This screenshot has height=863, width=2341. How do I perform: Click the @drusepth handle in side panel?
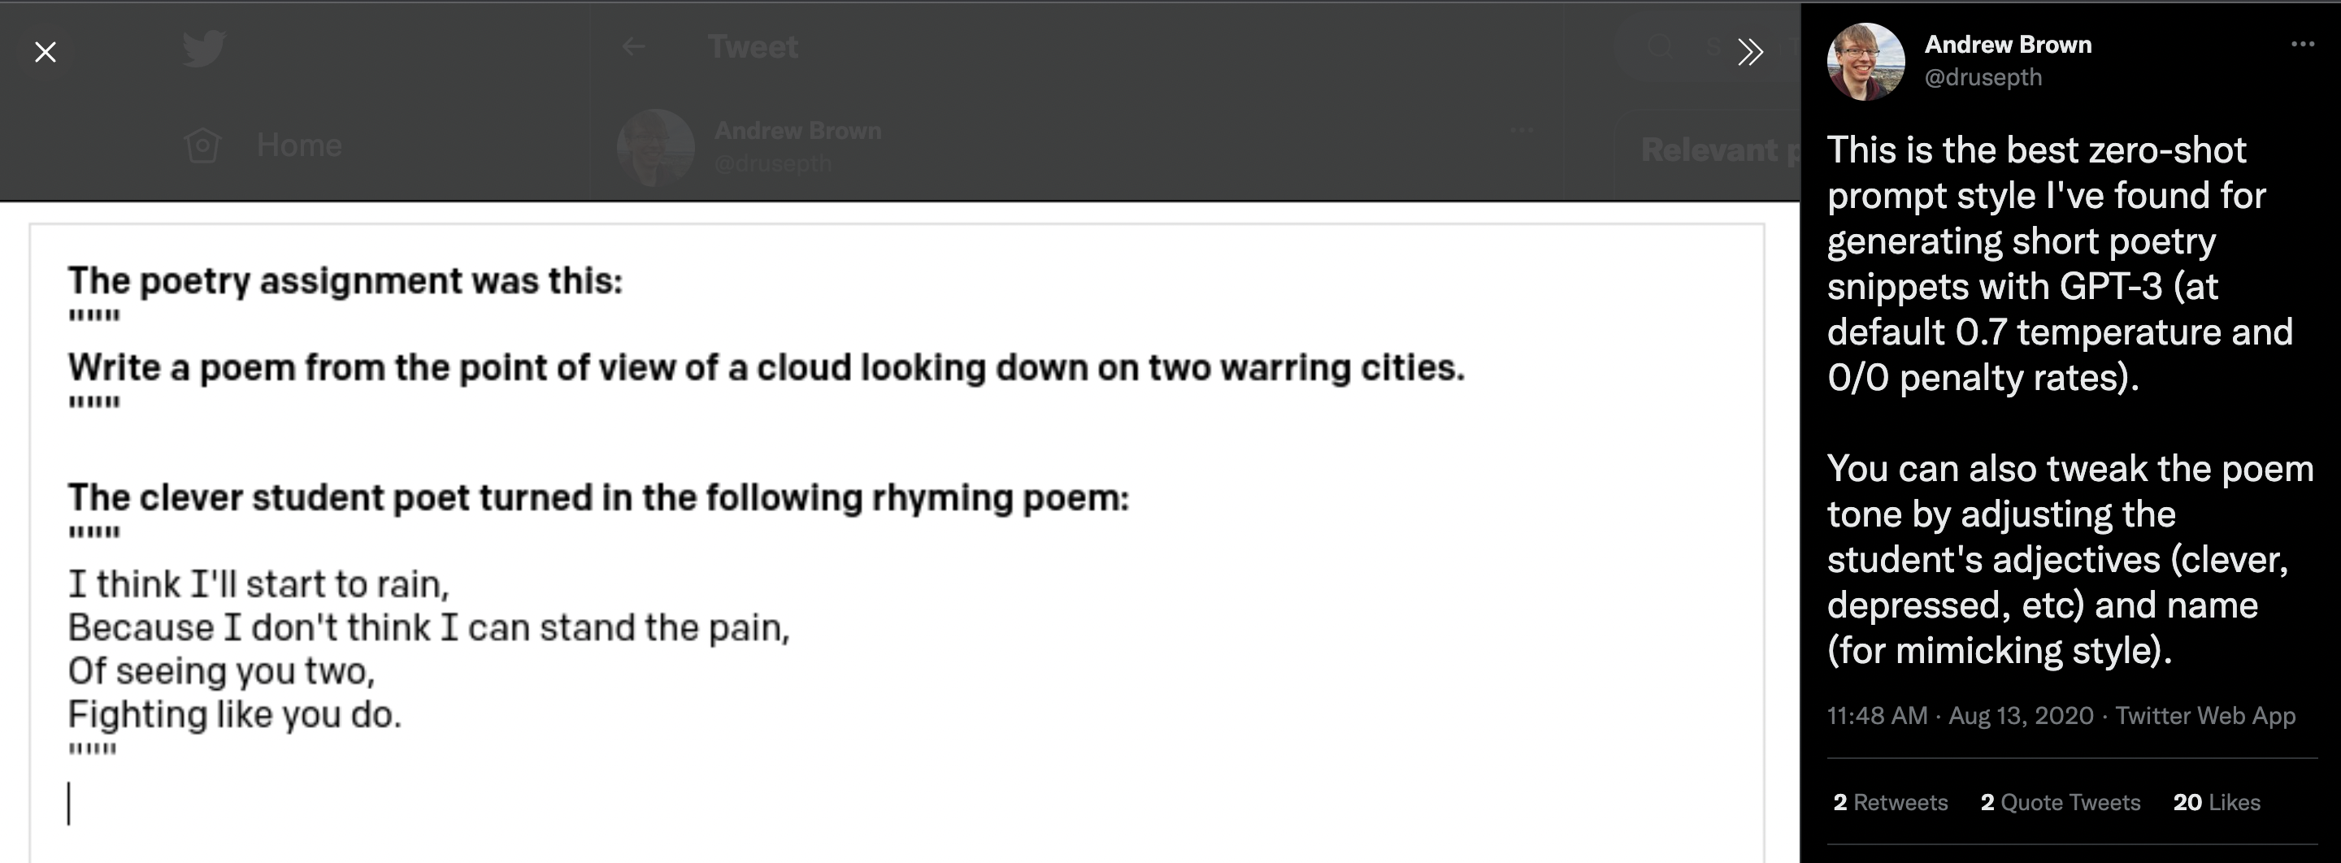[x=1983, y=77]
